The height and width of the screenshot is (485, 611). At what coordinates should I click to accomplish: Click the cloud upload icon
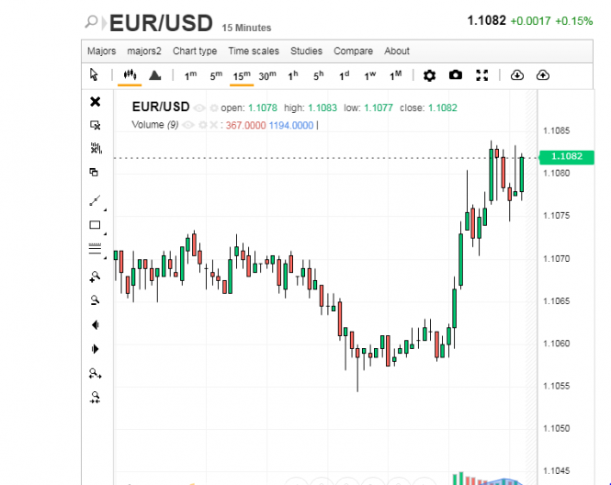click(x=543, y=74)
